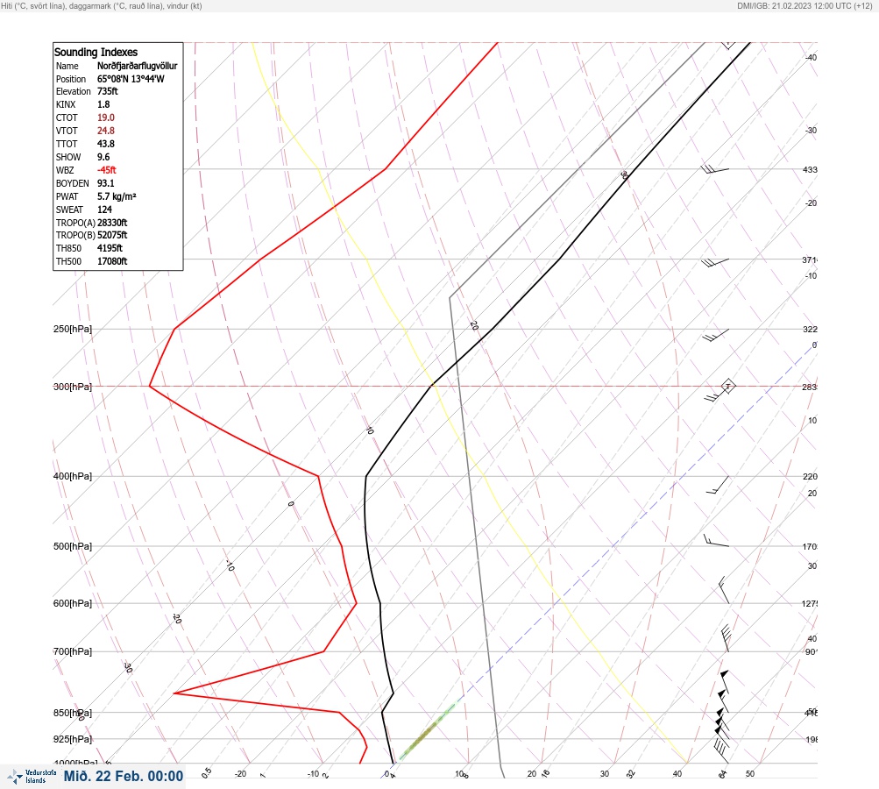The image size is (879, 789).
Task: Click the wind barb at the 700 hPa level
Action: point(726,638)
